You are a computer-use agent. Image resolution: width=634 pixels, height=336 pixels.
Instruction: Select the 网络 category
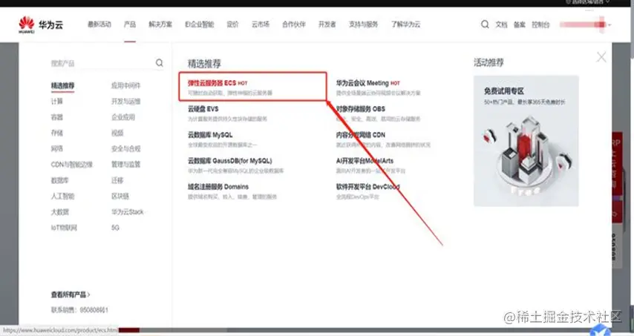[x=57, y=148]
